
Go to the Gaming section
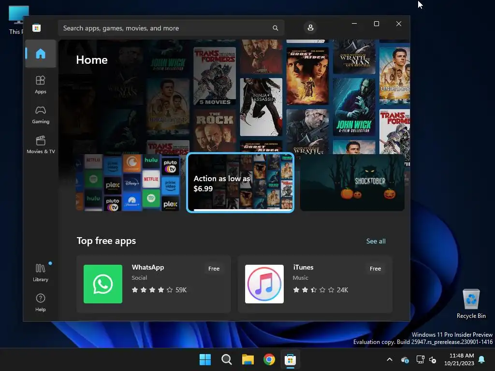(41, 115)
